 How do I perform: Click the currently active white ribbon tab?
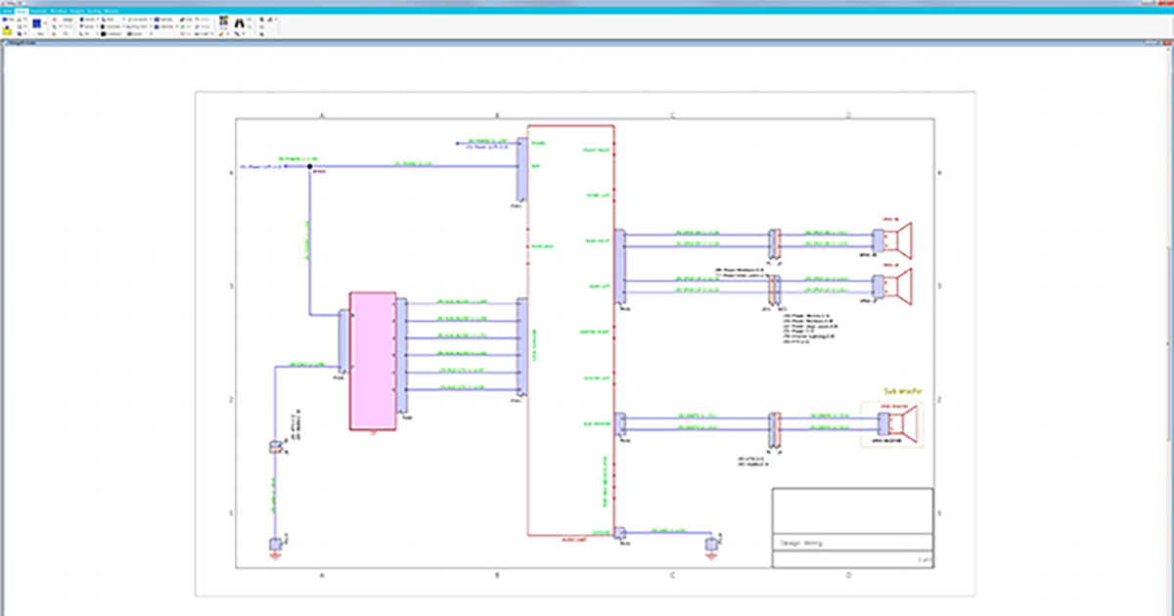click(21, 11)
